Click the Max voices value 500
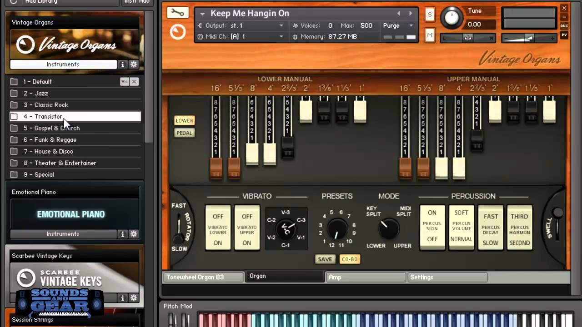The height and width of the screenshot is (327, 582). [366, 25]
